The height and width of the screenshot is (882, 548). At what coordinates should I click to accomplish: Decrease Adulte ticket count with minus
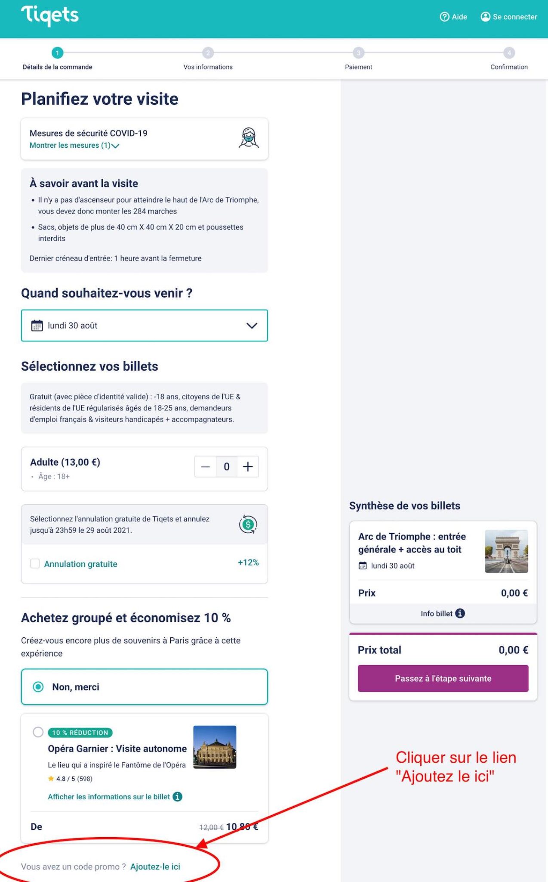click(205, 467)
